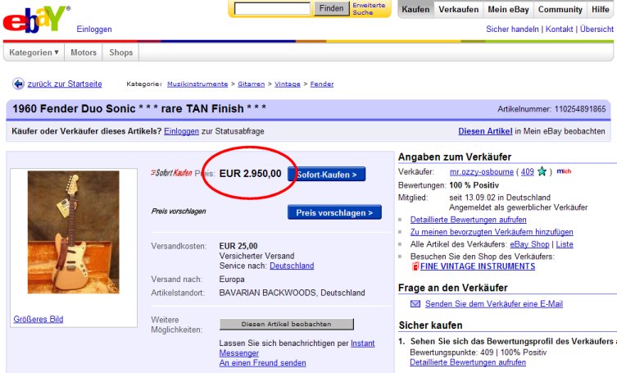Click the Preis vorschlagen button
The height and width of the screenshot is (373, 617).
(x=334, y=212)
